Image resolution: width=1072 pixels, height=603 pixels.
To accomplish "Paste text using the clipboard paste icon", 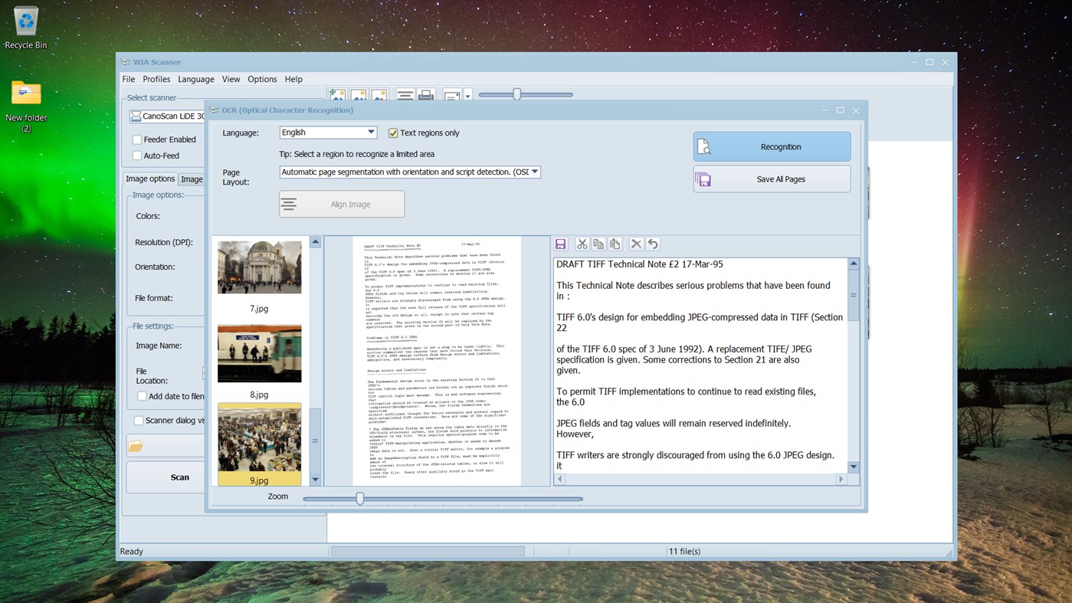I will [615, 244].
